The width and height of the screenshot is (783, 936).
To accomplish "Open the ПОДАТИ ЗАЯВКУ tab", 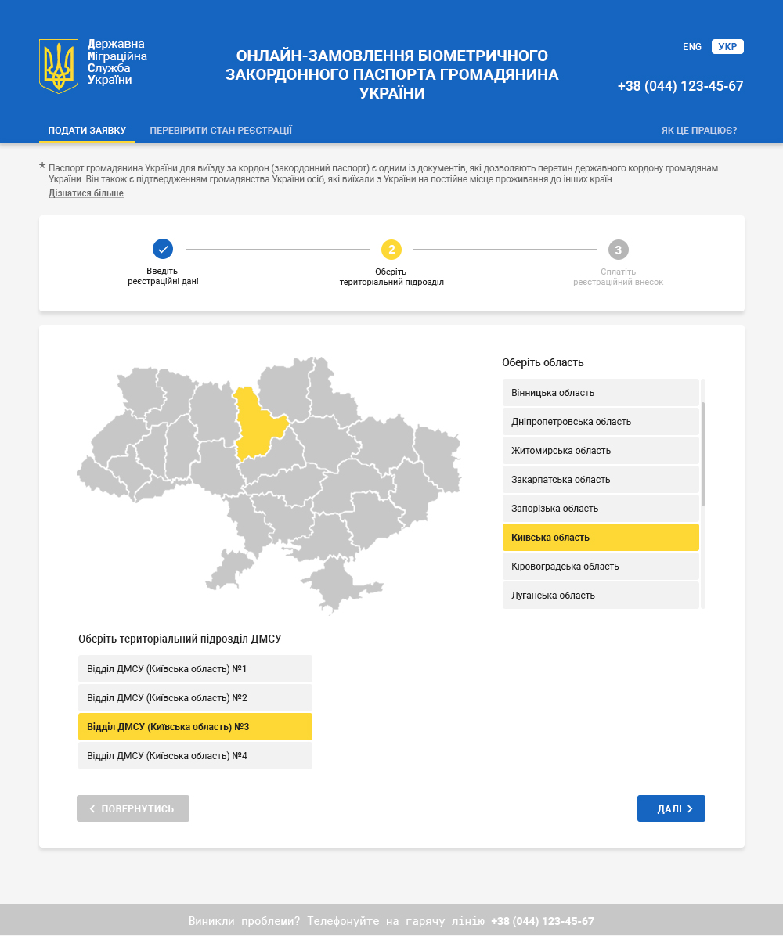I will [87, 131].
